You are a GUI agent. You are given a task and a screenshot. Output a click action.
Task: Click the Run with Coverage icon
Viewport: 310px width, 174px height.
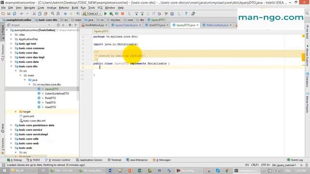(117, 14)
